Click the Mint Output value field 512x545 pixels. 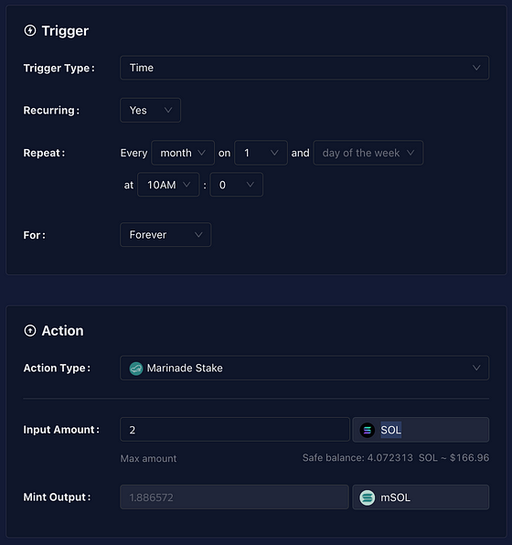(234, 497)
